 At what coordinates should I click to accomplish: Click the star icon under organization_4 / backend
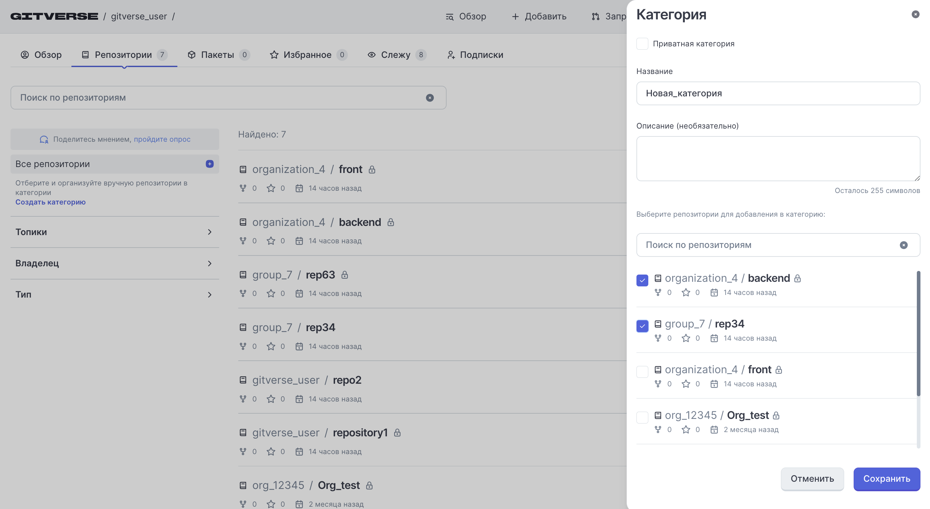[x=271, y=241]
